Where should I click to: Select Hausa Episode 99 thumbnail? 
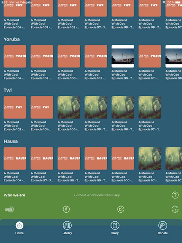point(96,158)
